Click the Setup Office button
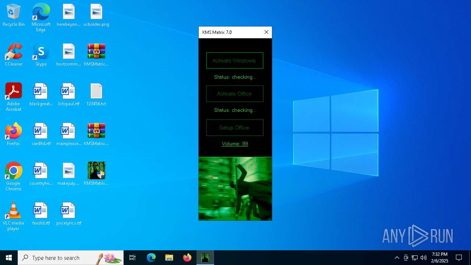471x265 pixels. [x=235, y=128]
